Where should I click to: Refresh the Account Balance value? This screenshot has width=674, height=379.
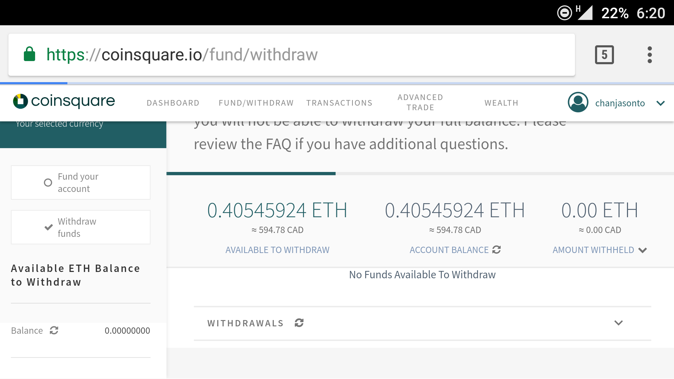click(496, 250)
